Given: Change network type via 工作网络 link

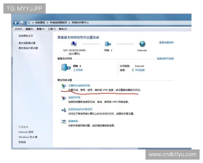Looking at the screenshot, I should pyautogui.click(x=78, y=70).
